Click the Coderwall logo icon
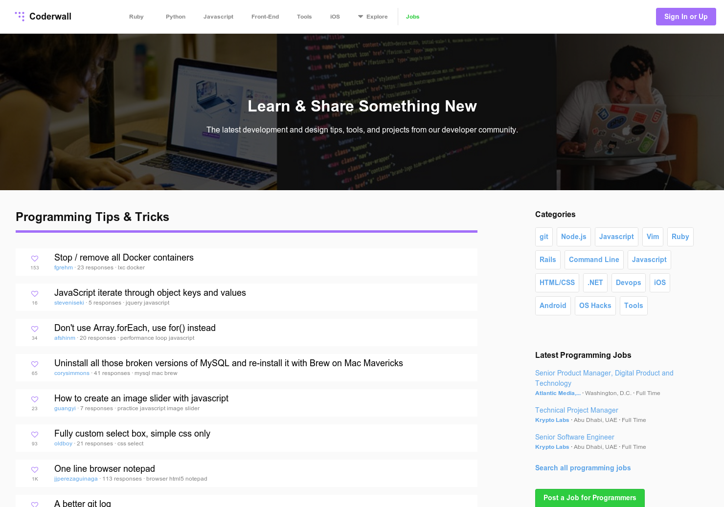The width and height of the screenshot is (724, 507). tap(20, 16)
